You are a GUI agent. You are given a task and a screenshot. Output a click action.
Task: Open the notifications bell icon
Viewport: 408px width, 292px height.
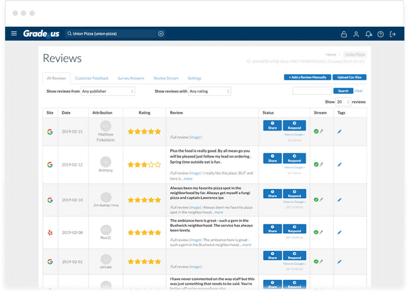pos(368,34)
